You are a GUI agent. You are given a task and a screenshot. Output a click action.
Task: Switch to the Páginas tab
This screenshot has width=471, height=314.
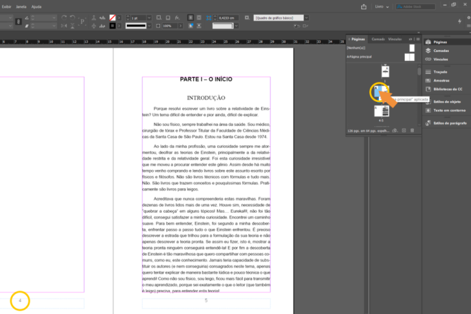[x=358, y=39]
